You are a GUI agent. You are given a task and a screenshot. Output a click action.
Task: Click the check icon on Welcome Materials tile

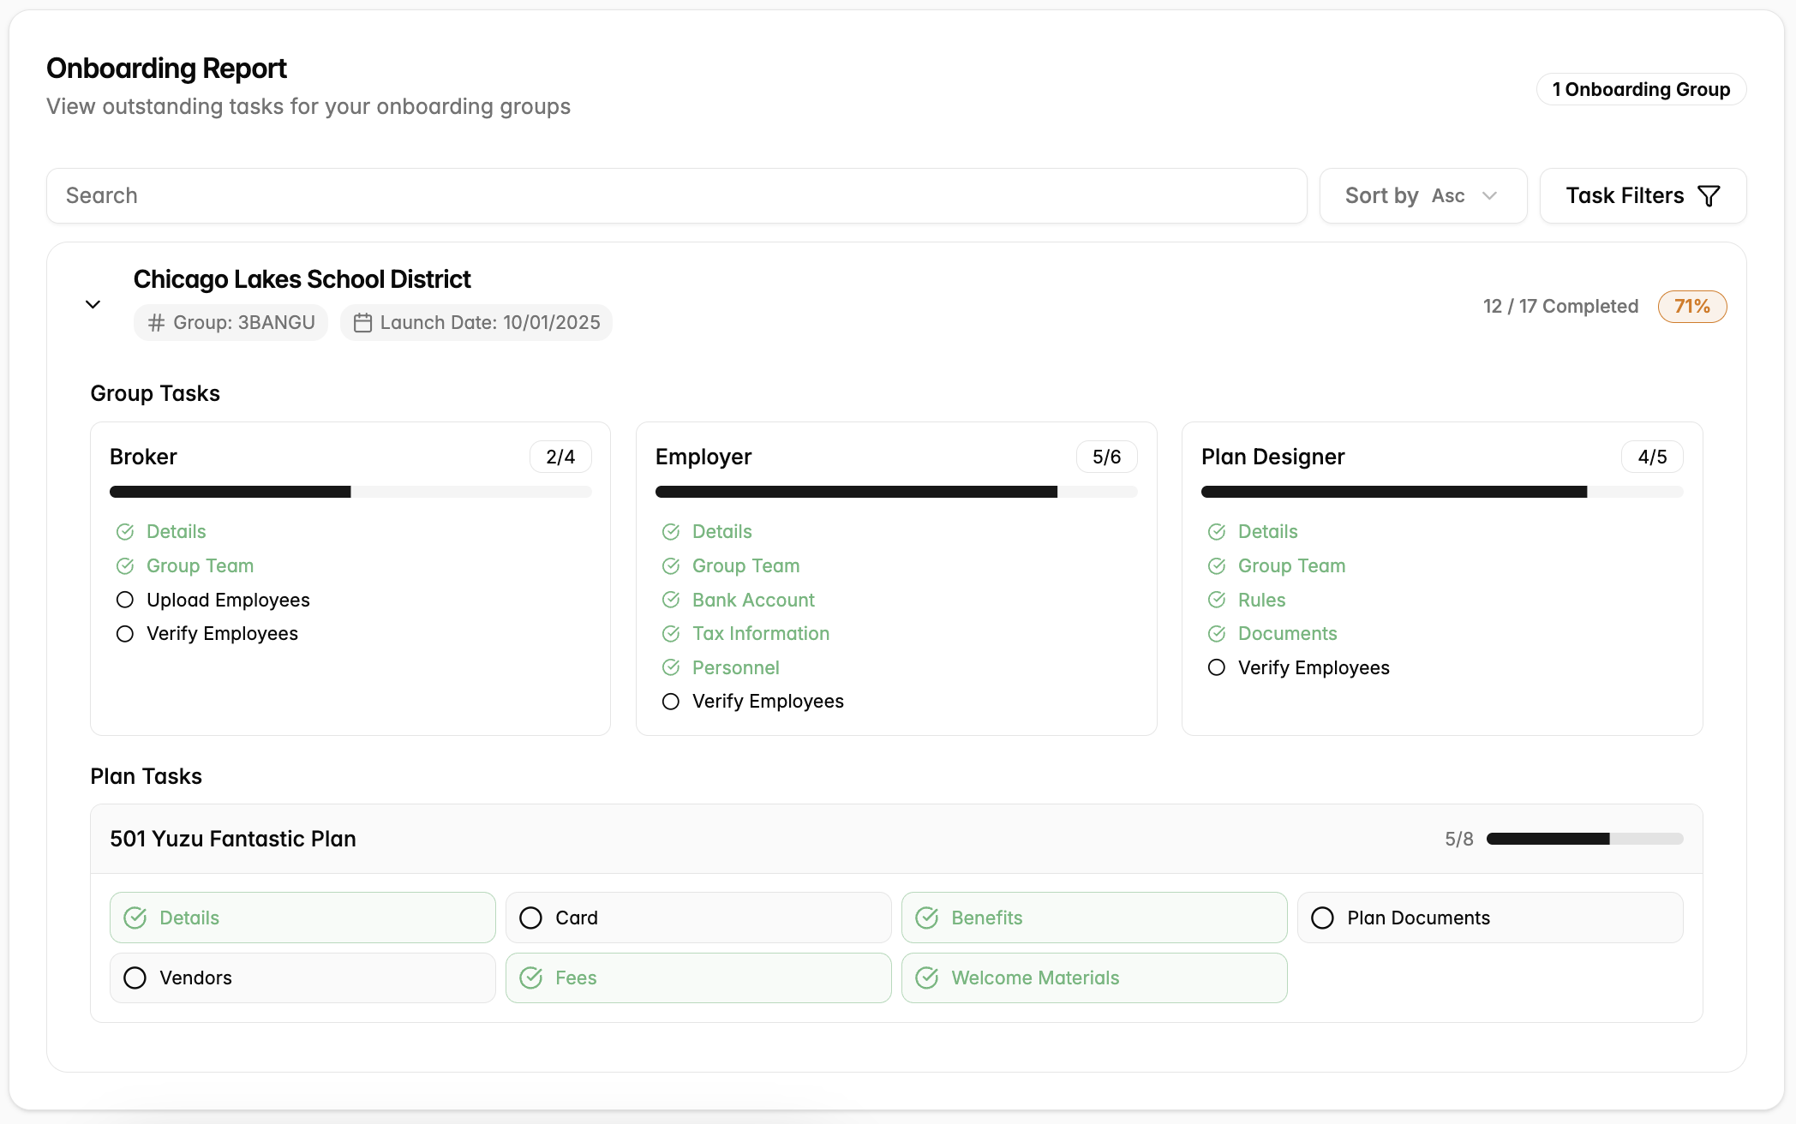[927, 978]
